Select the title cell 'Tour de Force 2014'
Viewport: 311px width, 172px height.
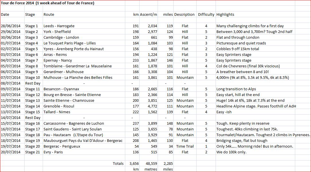pos(48,3)
